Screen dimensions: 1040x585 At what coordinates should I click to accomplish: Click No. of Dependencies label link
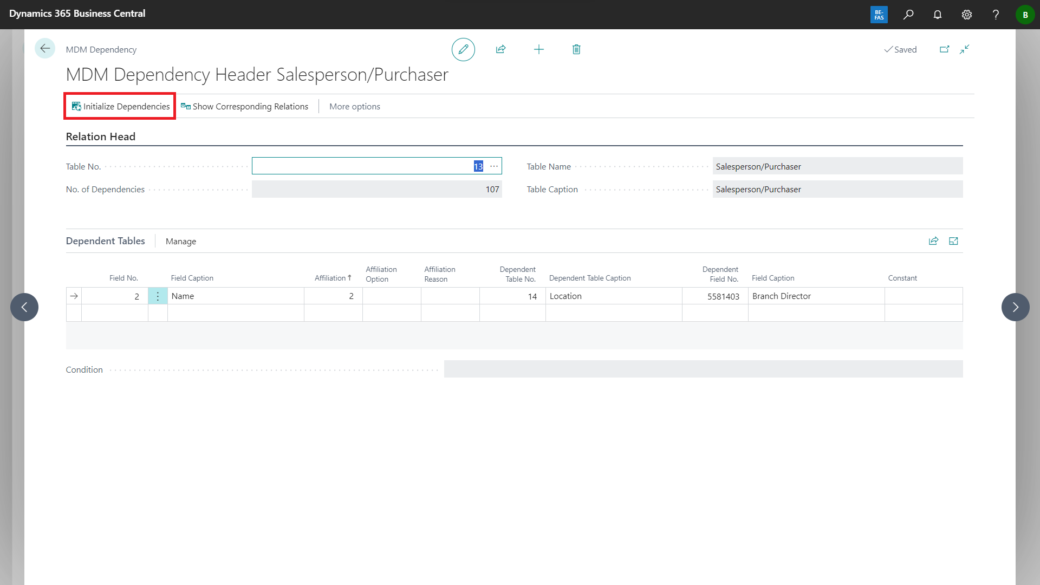106,189
